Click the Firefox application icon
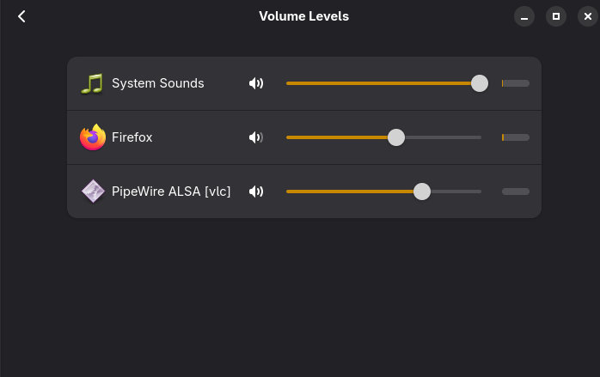The width and height of the screenshot is (600, 377). coord(92,137)
